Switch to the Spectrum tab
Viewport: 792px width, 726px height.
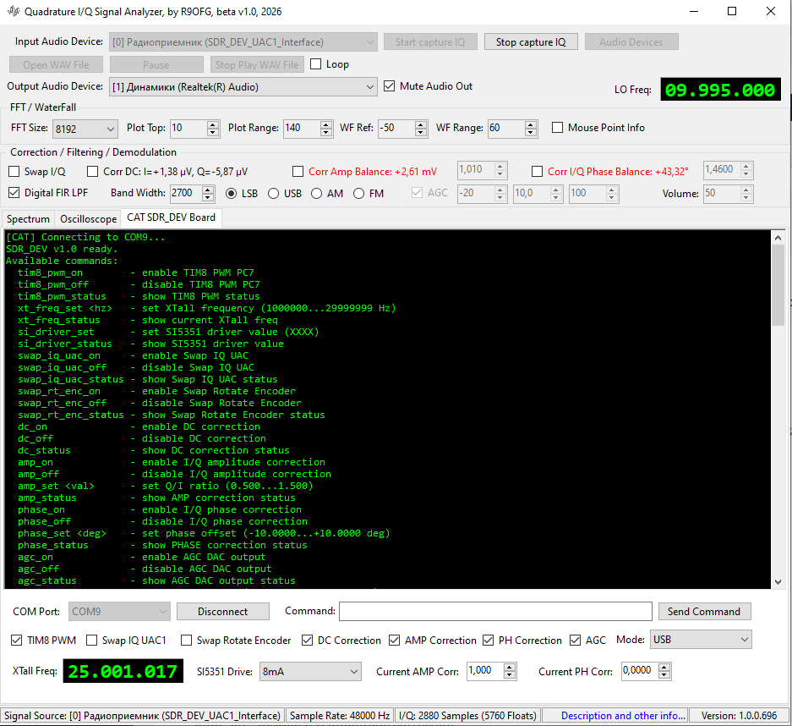(29, 219)
